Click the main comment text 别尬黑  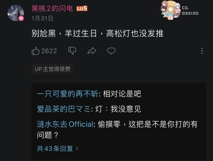point(44,33)
